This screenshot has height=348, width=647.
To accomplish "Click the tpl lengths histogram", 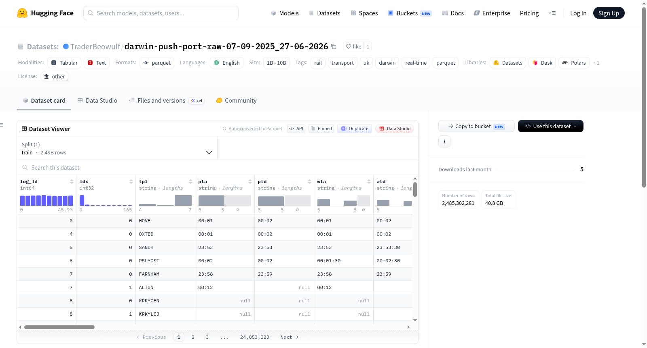I will pos(165,200).
